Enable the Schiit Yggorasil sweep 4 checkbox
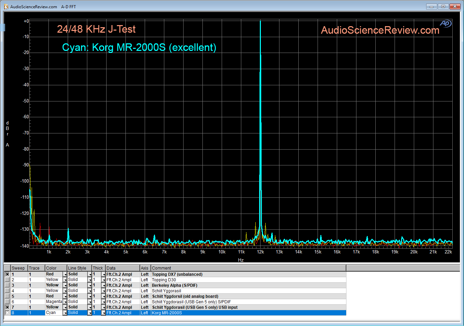Screen dimensions: 464x326 point(7,291)
